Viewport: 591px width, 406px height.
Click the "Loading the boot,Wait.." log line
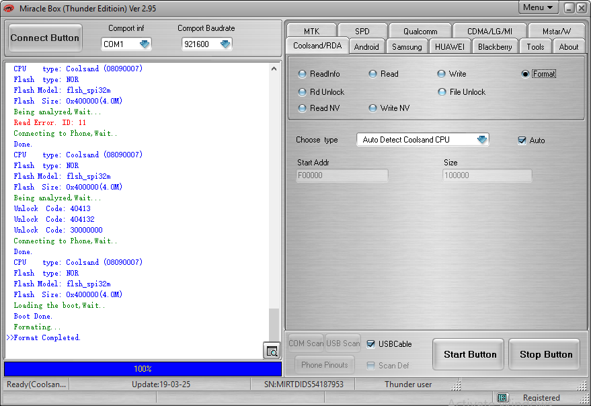pyautogui.click(x=59, y=305)
